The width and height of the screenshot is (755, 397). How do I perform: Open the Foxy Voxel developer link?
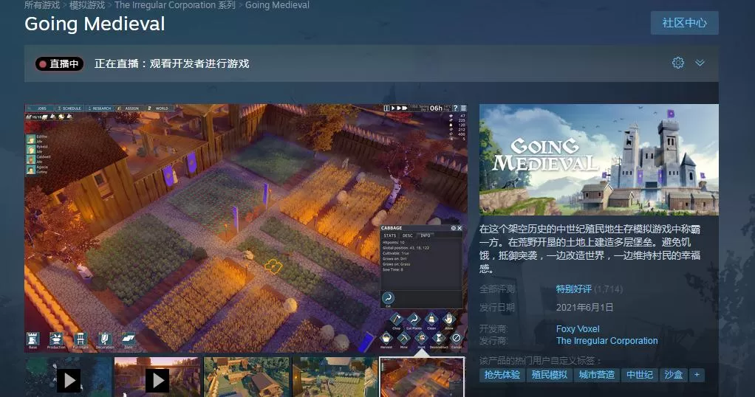point(578,328)
